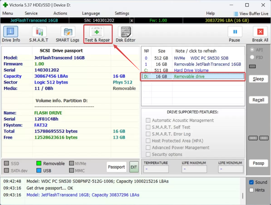This screenshot has width=271, height=205.
Task: Open the S.M.A.R.T view
Action: click(39, 34)
